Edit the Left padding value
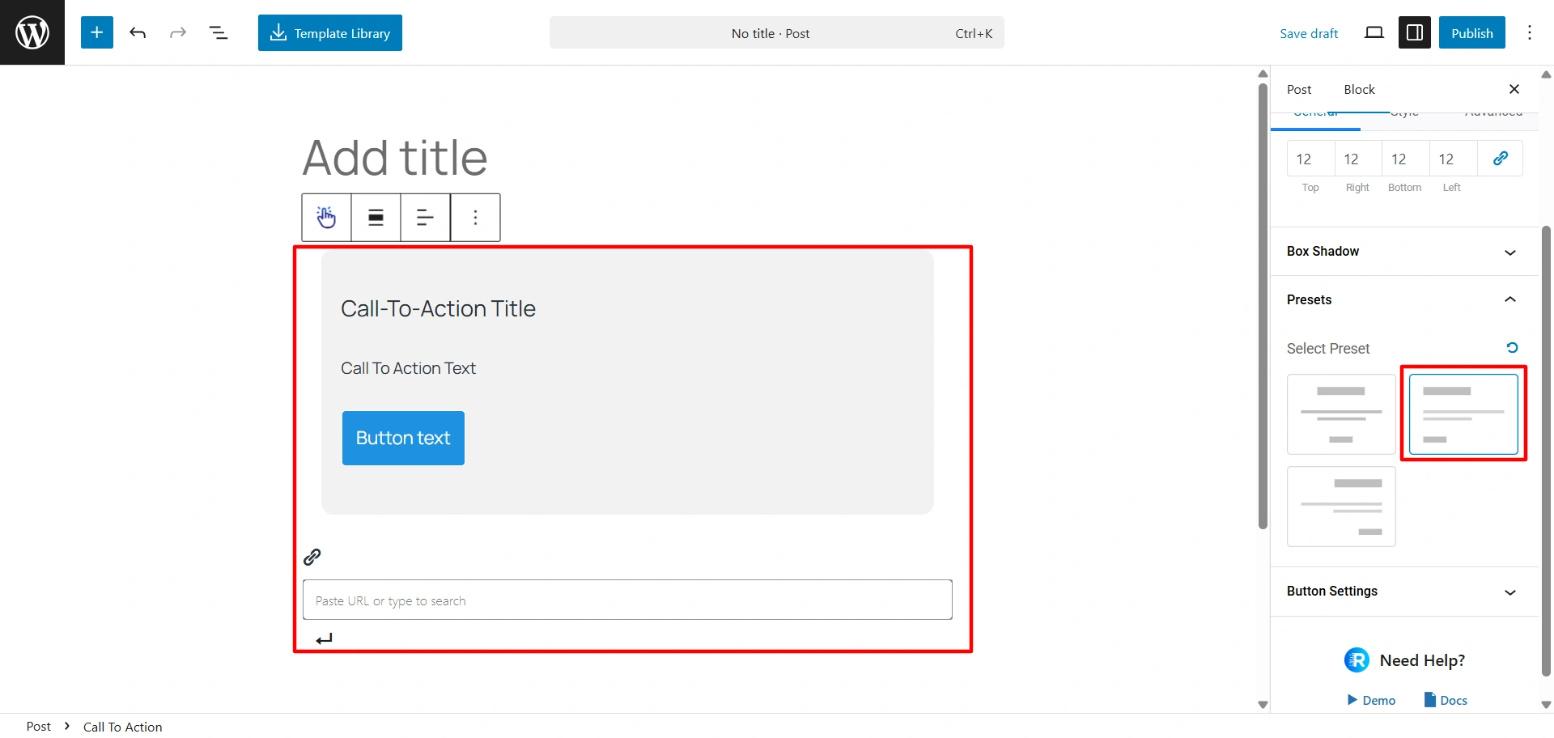Image resolution: width=1554 pixels, height=738 pixels. (1453, 159)
